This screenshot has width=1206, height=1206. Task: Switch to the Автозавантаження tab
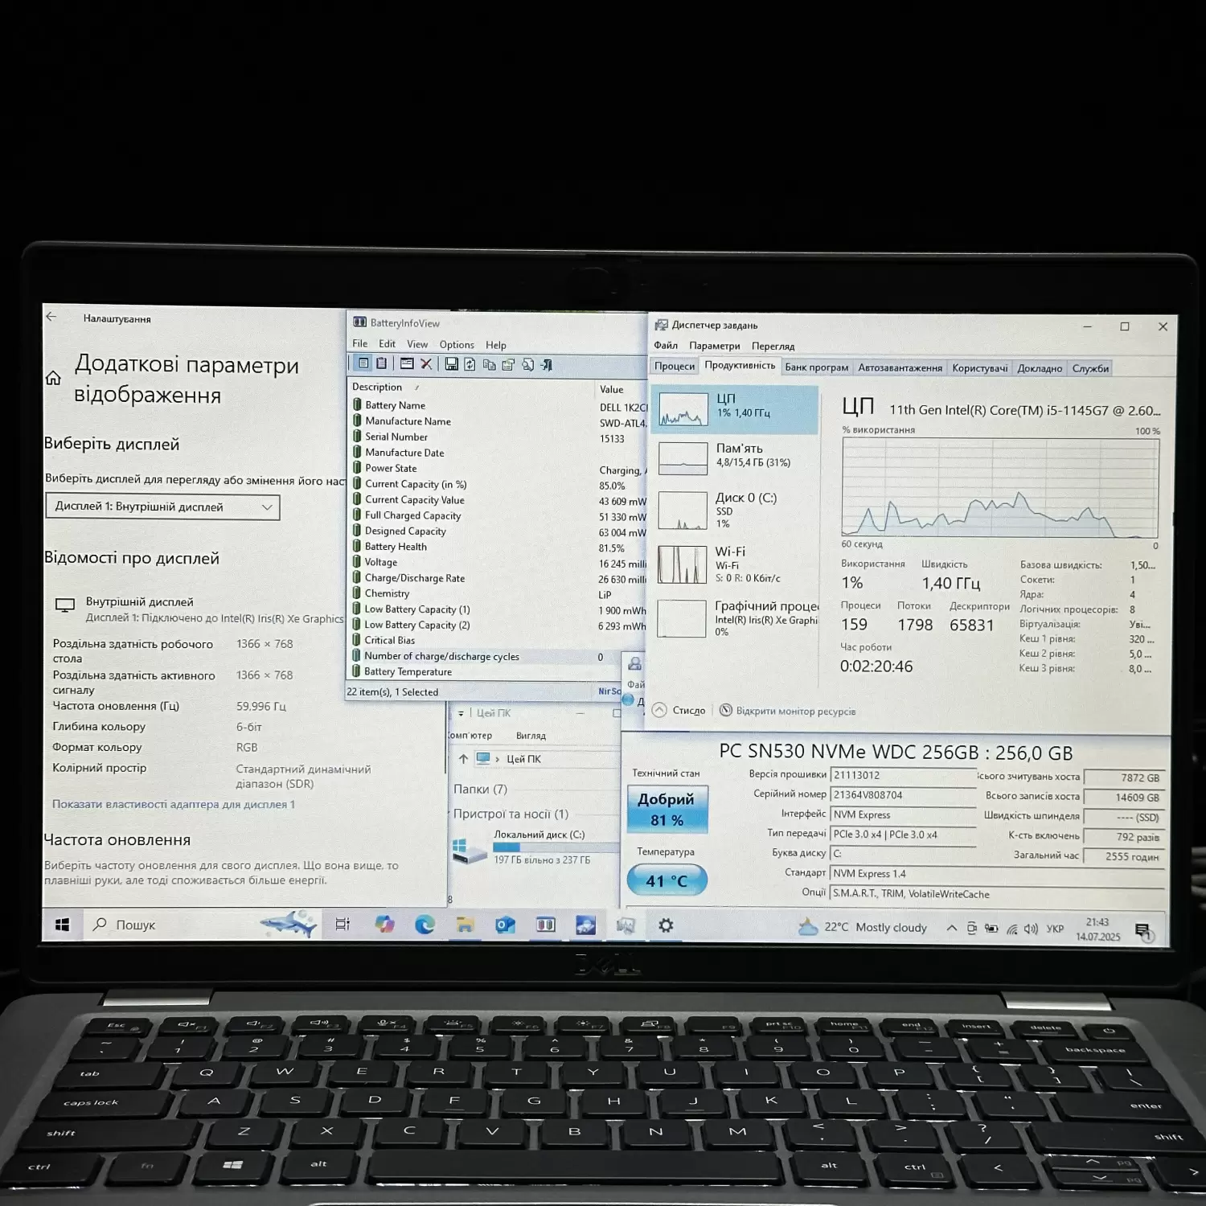point(900,367)
